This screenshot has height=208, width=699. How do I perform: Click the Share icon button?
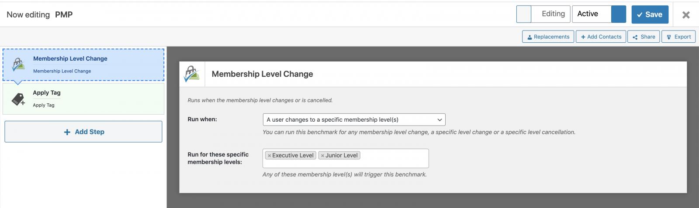click(644, 37)
